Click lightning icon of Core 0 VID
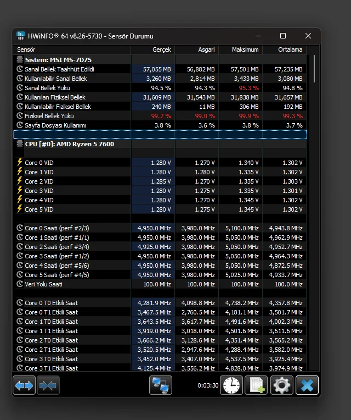Screen dimensions: 351x420 coord(20,162)
